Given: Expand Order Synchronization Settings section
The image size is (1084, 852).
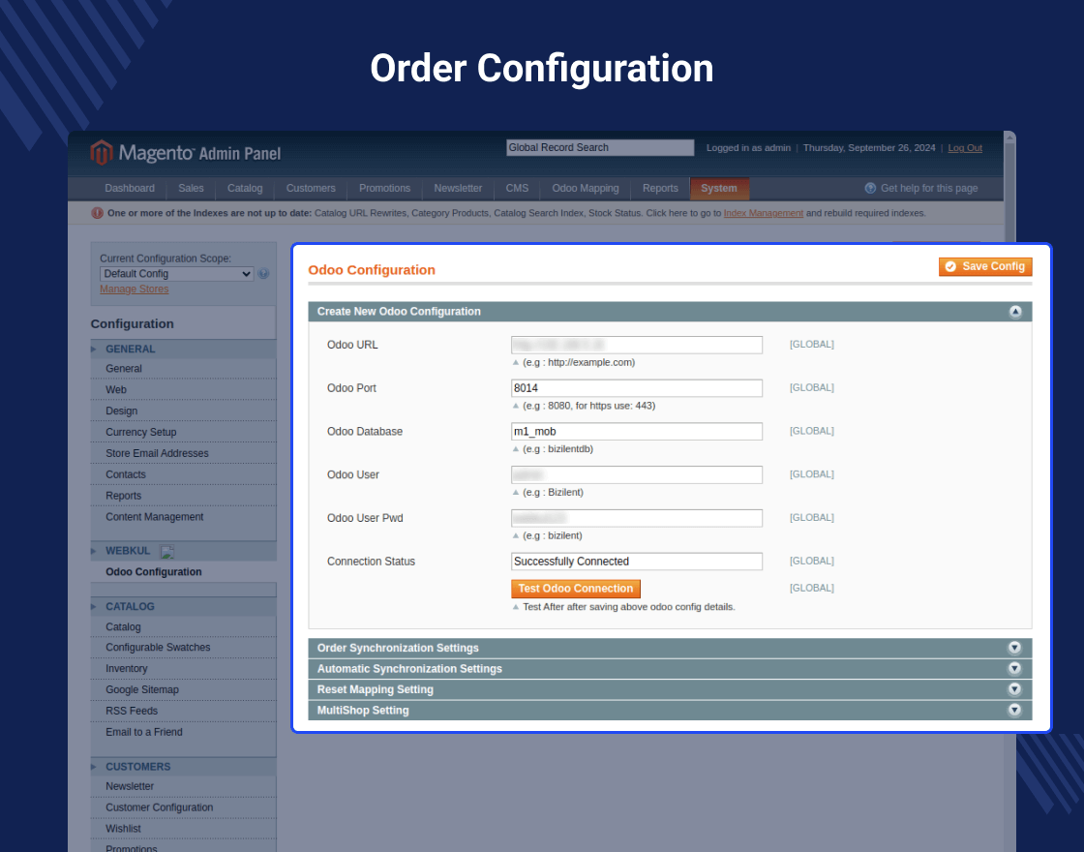Looking at the screenshot, I should pyautogui.click(x=1015, y=648).
